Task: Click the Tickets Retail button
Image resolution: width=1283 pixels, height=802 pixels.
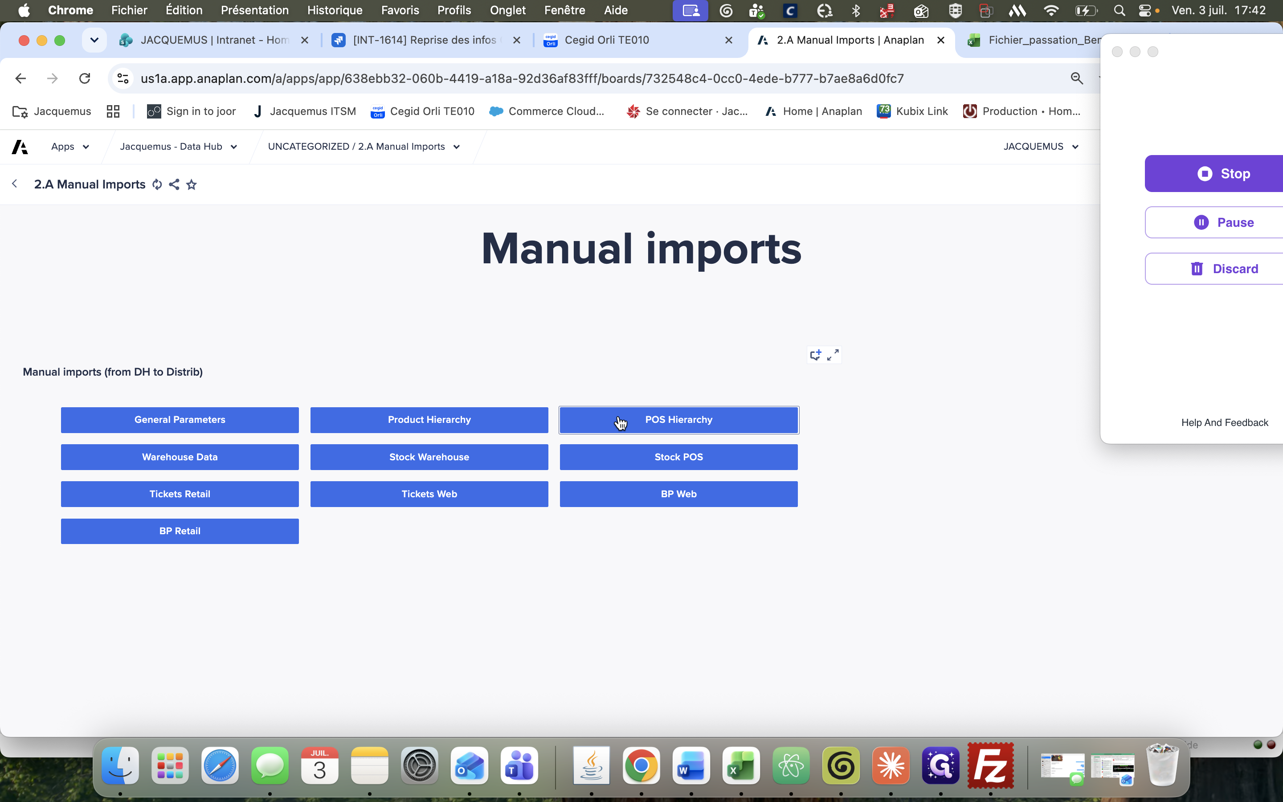Action: 180,494
